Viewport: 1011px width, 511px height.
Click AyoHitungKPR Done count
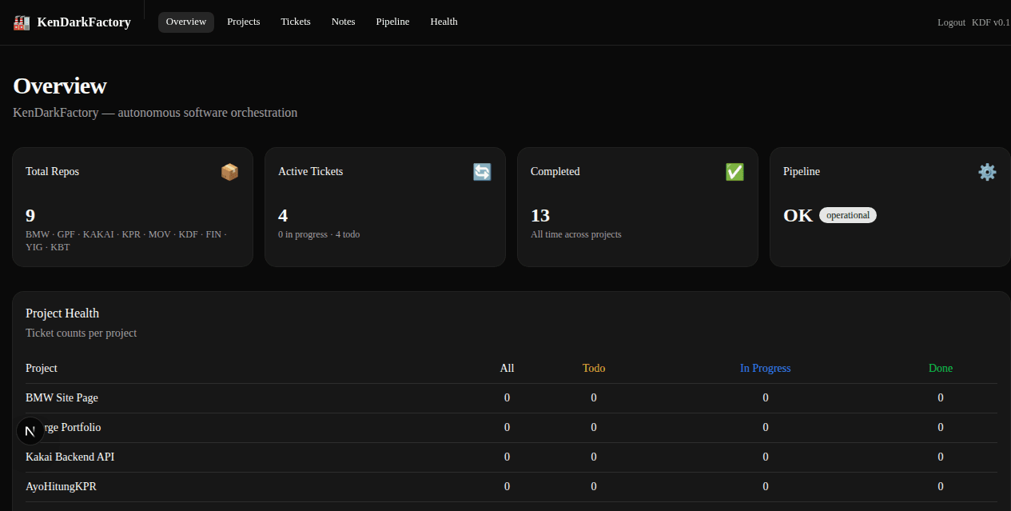pyautogui.click(x=941, y=486)
